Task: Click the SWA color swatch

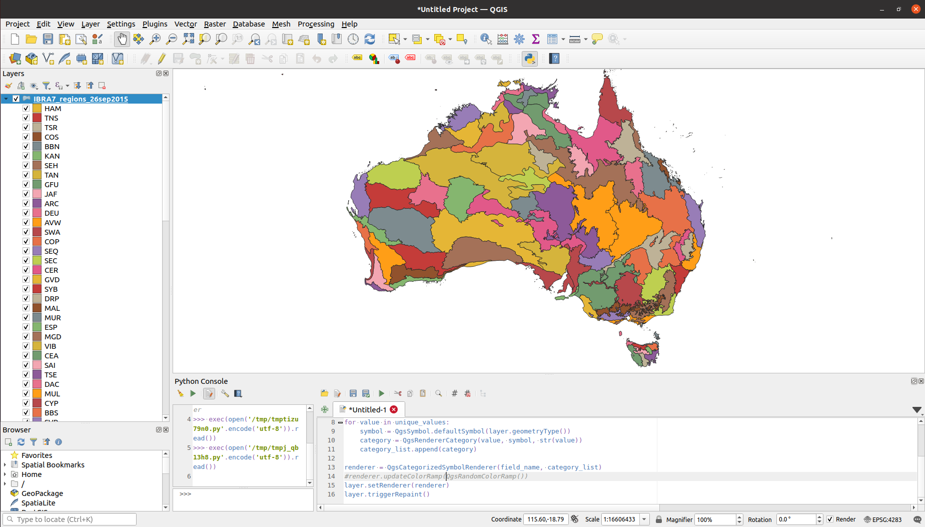Action: point(37,232)
